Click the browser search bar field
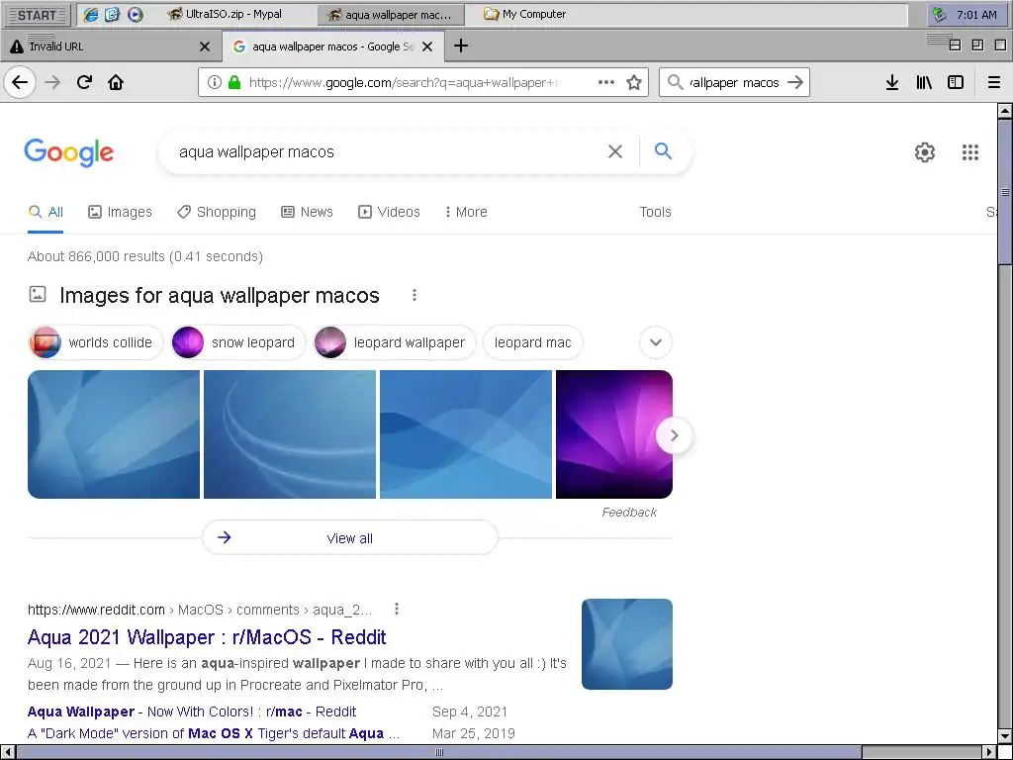This screenshot has width=1013, height=760. [733, 83]
